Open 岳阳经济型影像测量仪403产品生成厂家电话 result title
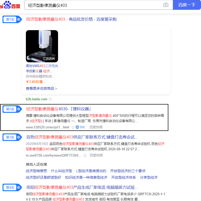 (82, 187)
